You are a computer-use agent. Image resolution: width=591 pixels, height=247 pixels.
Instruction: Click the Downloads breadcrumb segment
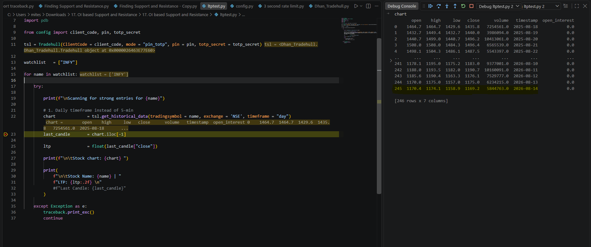56,15
